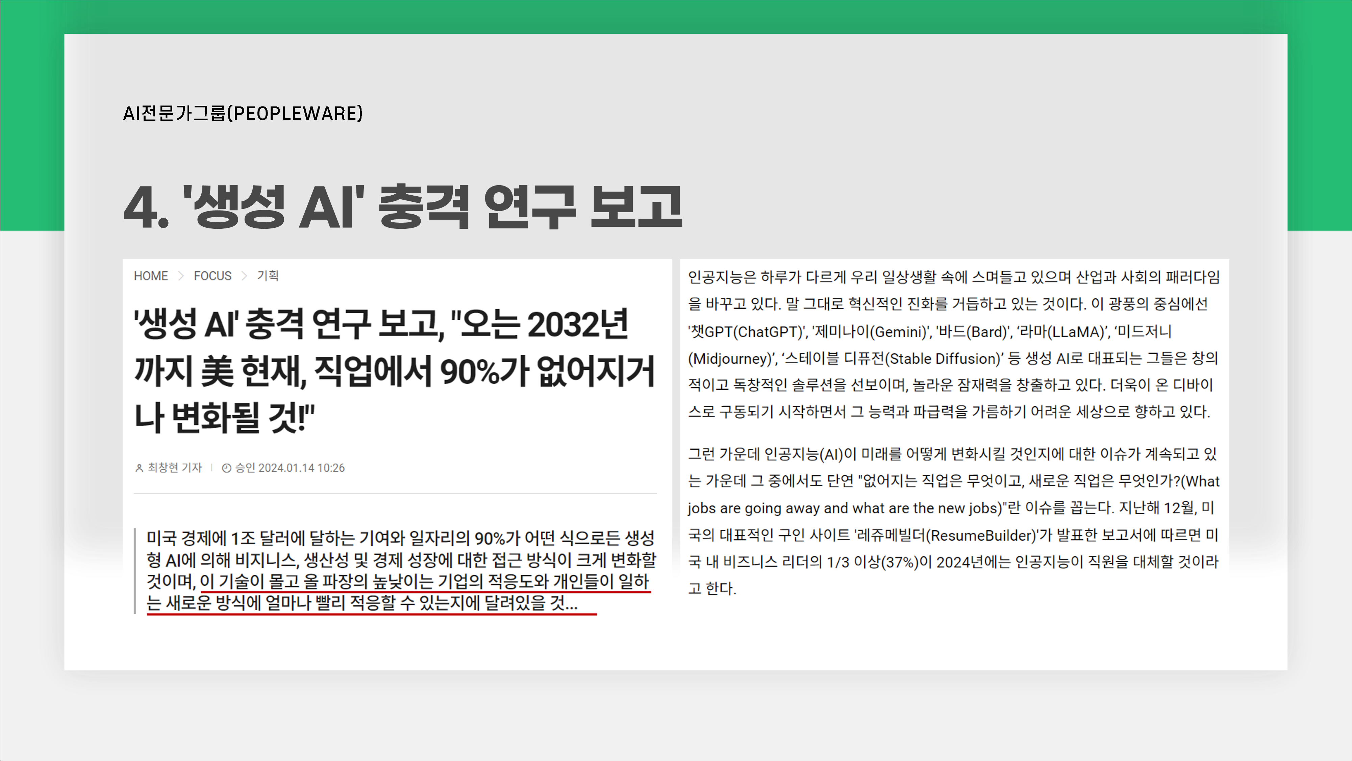Open the FOCUS breadcrumb section
The height and width of the screenshot is (761, 1352).
212,276
